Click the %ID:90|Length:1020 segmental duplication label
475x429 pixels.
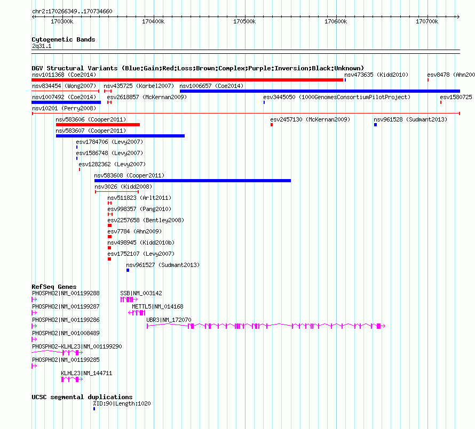click(x=122, y=403)
